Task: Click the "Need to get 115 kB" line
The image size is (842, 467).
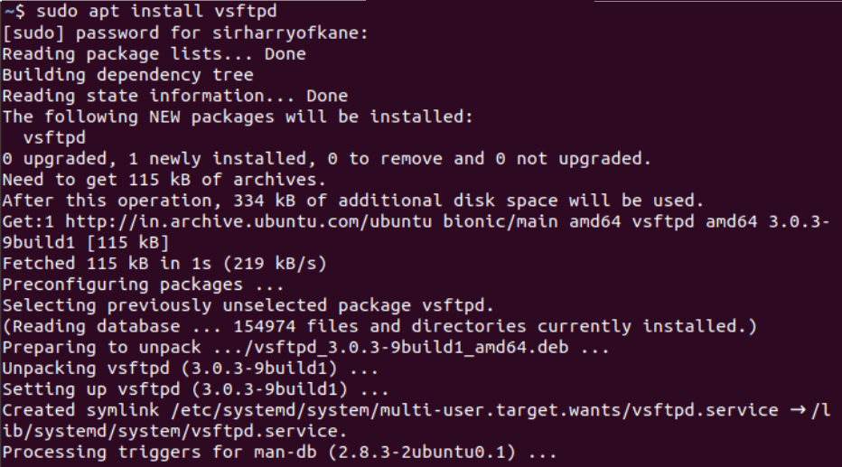Action: (x=164, y=180)
